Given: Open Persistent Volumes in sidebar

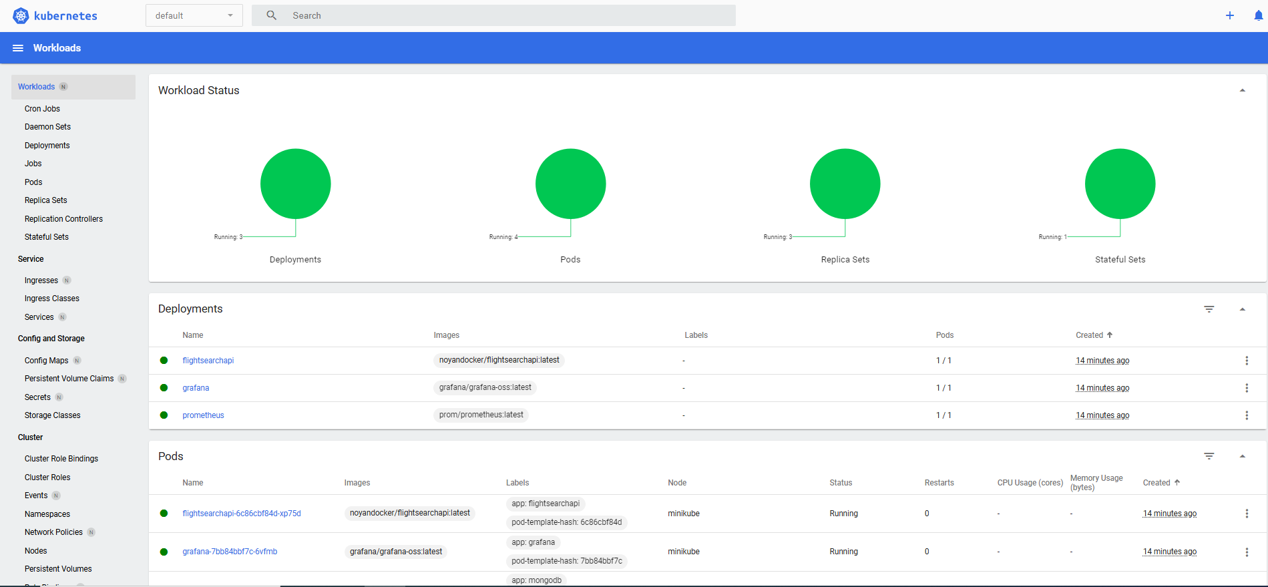Looking at the screenshot, I should tap(58, 569).
